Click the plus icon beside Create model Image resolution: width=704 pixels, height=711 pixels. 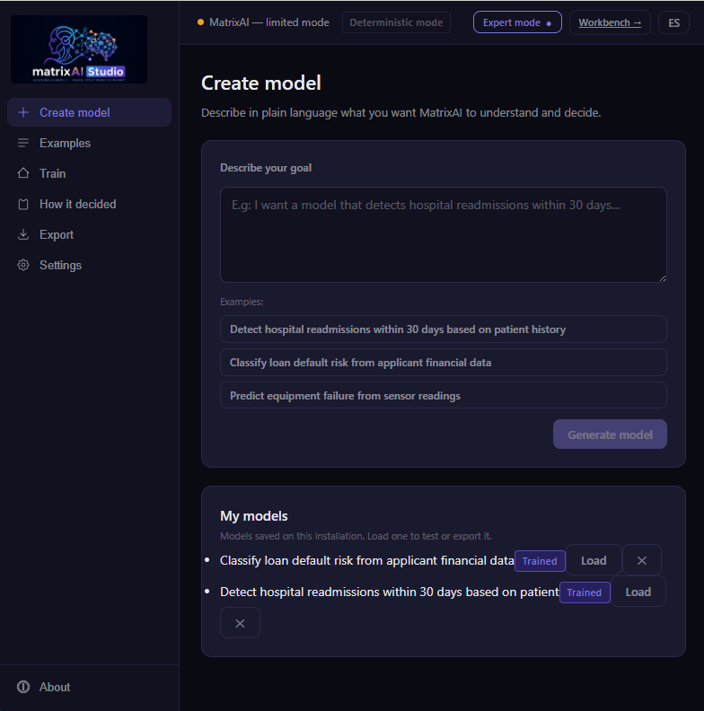coord(23,112)
